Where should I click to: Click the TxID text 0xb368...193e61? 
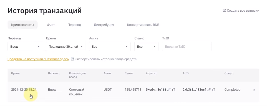point(195,90)
